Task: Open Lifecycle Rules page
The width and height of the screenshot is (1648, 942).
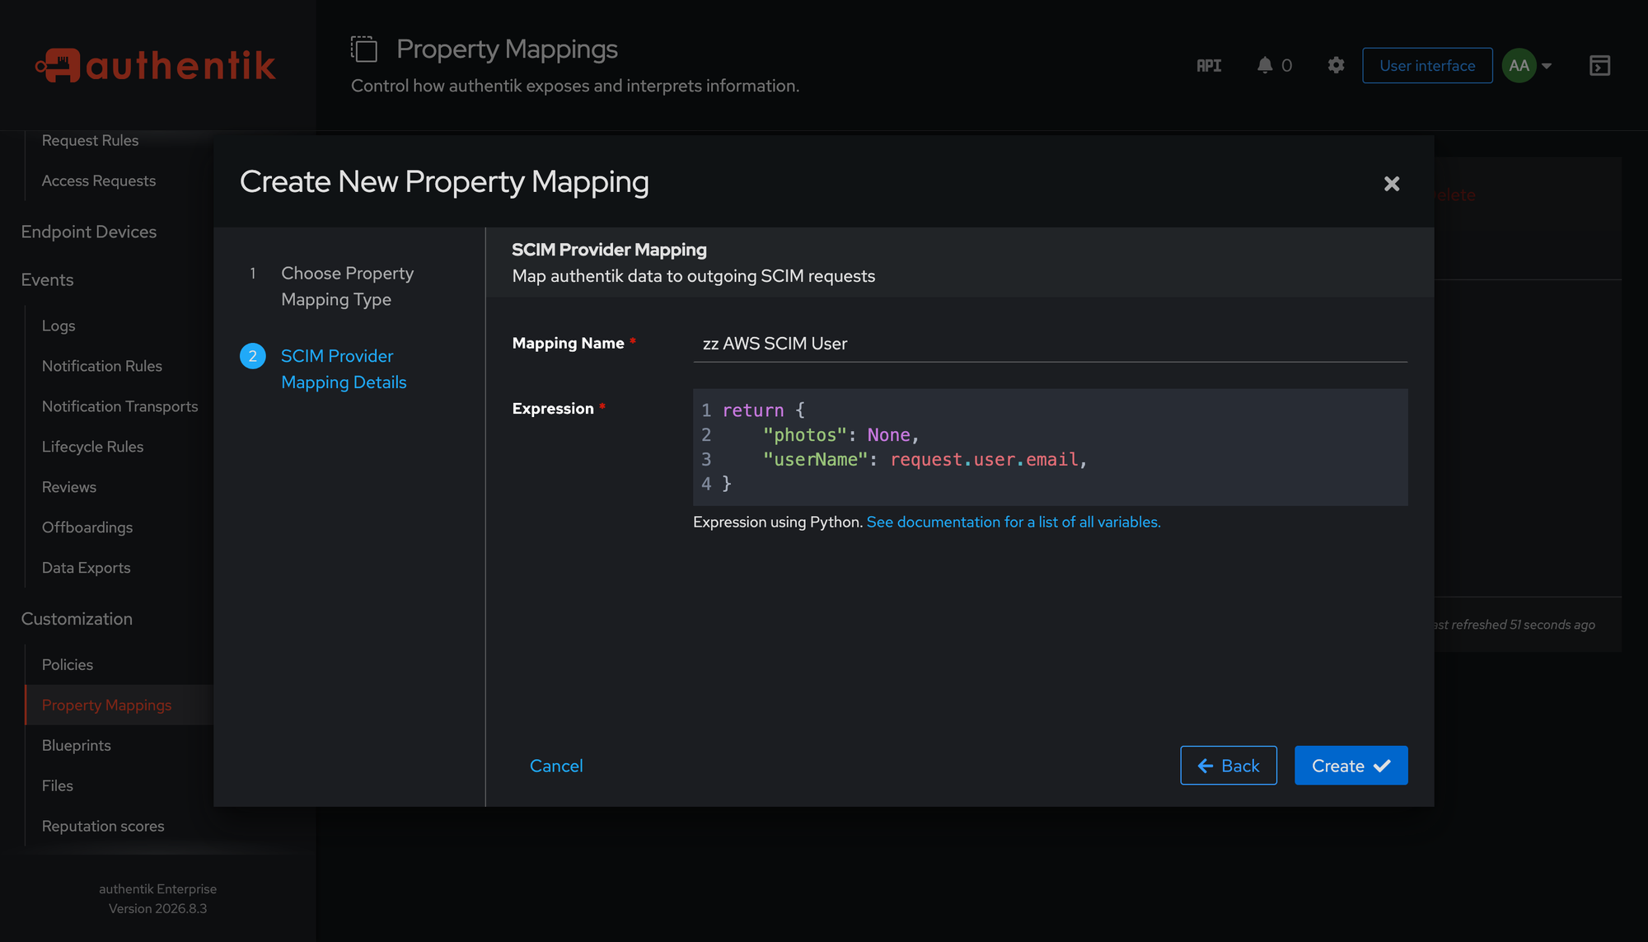Action: (x=92, y=447)
